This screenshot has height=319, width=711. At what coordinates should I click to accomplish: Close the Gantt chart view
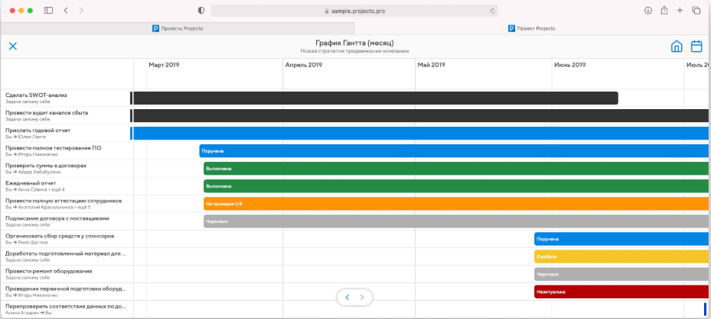tap(12, 47)
